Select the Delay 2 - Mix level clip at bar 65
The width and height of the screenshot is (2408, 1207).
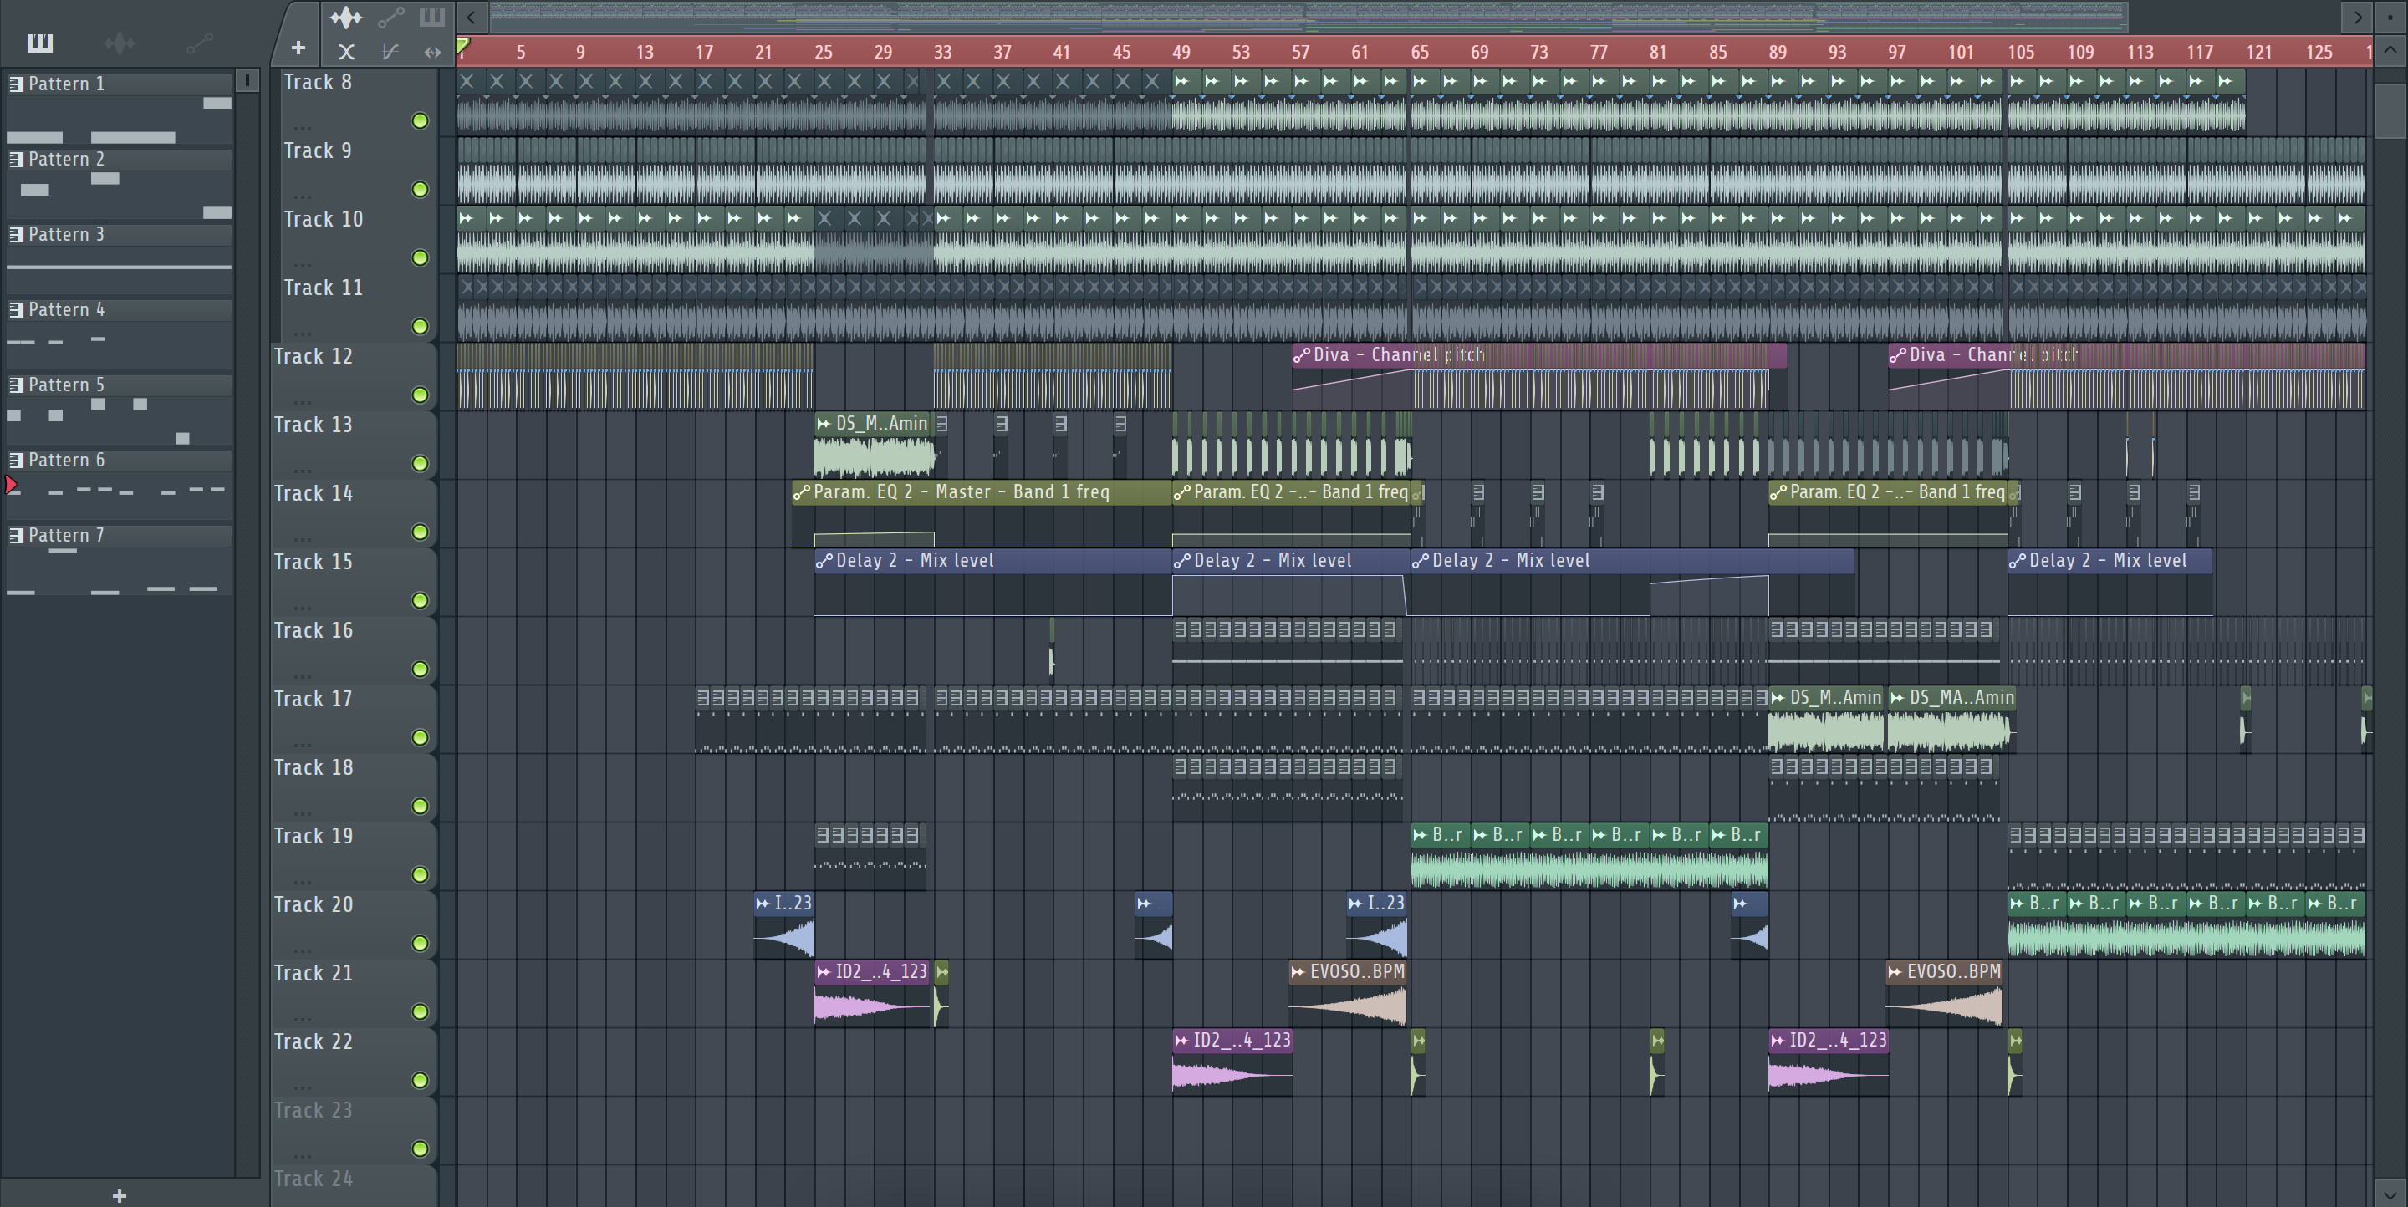click(1633, 583)
